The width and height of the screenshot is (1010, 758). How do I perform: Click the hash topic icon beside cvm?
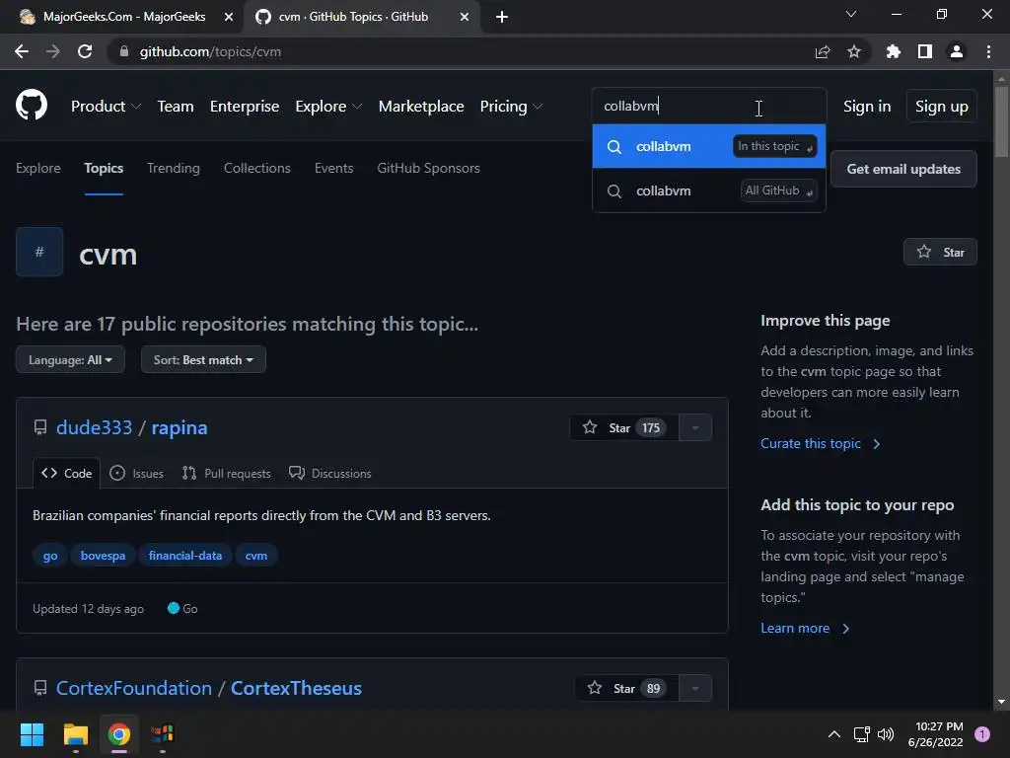[x=39, y=252]
